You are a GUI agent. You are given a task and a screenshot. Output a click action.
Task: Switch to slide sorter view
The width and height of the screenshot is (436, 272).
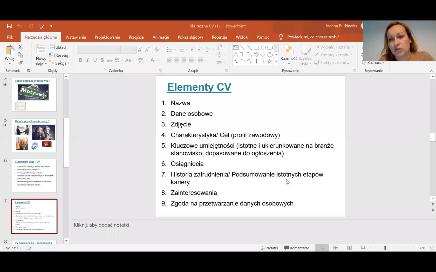(x=336, y=248)
